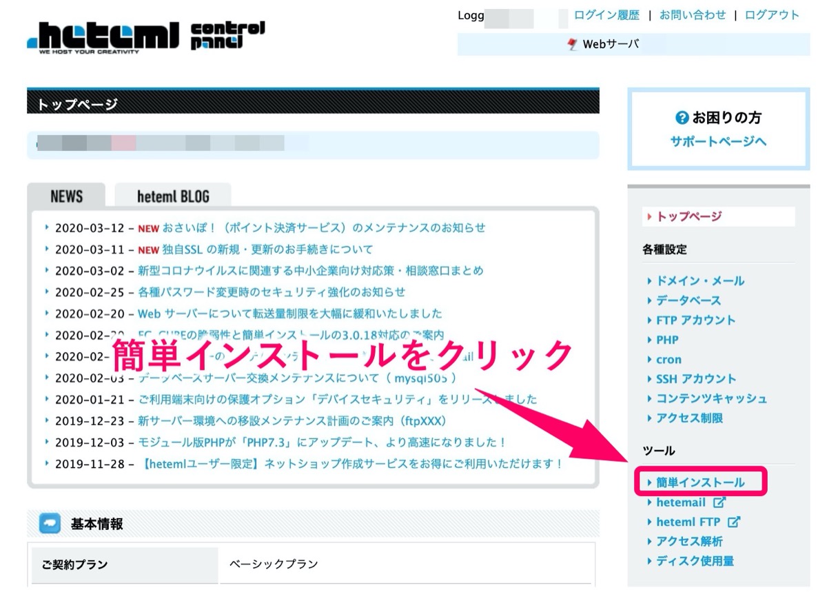
Task: Open 新型コロナウイルス対応策 news item
Action: pyautogui.click(x=311, y=271)
